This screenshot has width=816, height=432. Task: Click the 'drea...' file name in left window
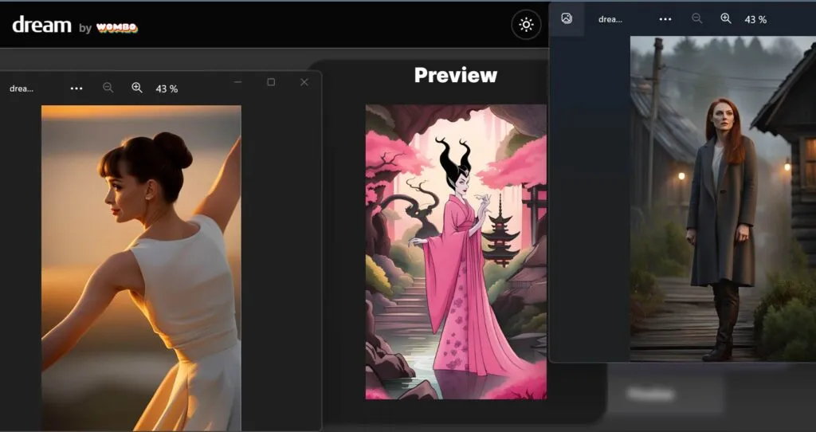click(x=22, y=88)
